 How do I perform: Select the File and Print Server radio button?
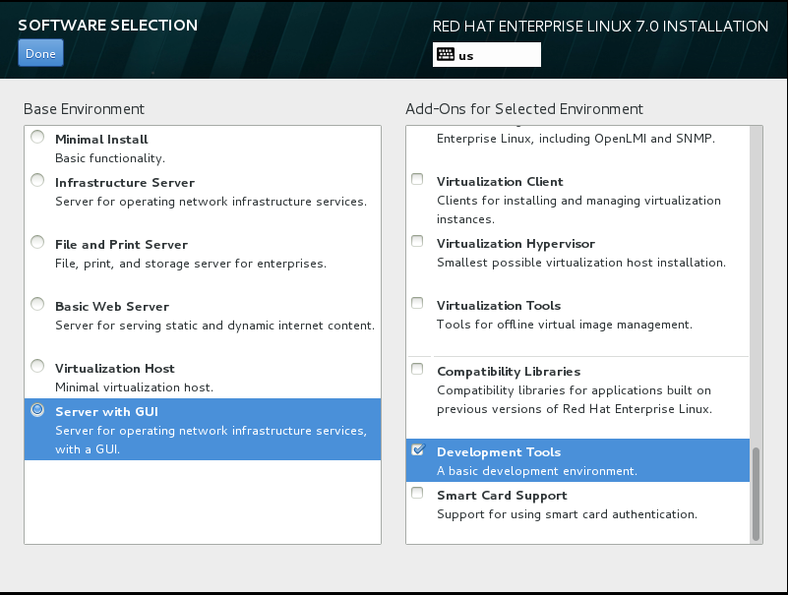37,242
